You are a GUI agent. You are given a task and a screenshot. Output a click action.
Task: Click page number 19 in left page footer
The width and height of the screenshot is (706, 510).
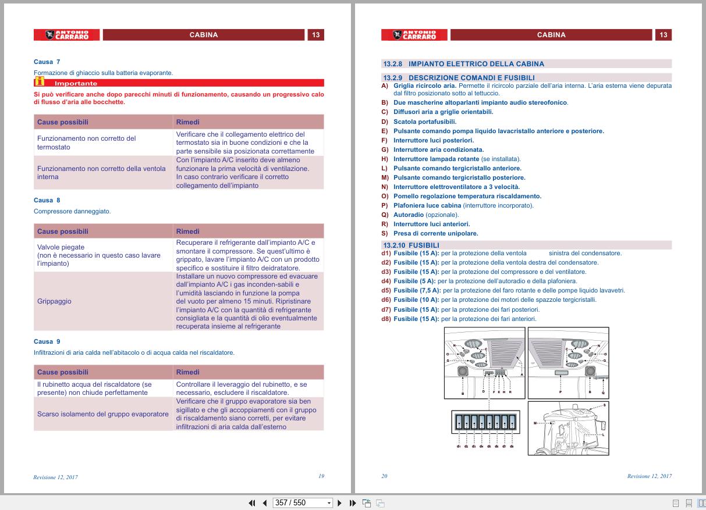pyautogui.click(x=321, y=476)
